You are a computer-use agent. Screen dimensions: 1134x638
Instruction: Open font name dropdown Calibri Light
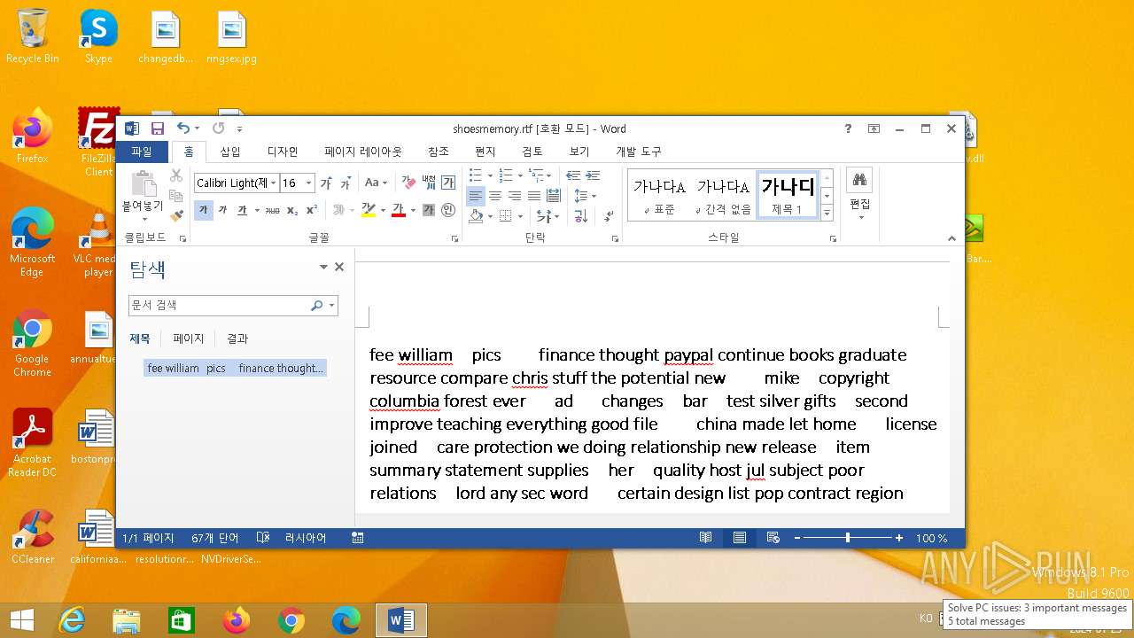click(x=273, y=183)
